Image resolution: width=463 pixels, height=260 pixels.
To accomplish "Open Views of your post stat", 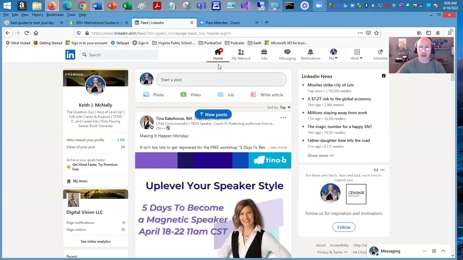I will (95, 147).
